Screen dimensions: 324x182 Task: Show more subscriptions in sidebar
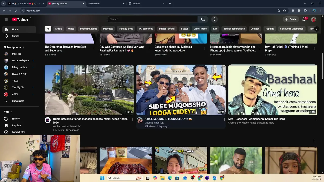18,101
